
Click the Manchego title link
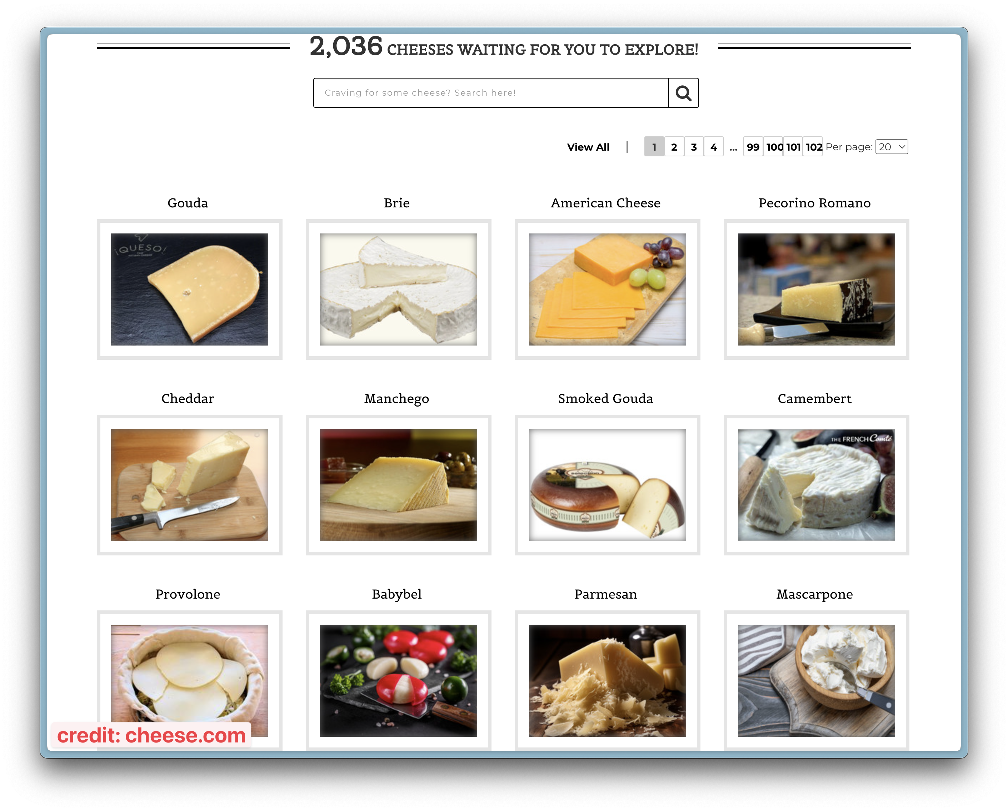point(396,398)
